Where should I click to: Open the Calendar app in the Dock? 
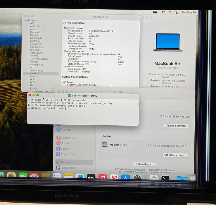click(x=34, y=175)
